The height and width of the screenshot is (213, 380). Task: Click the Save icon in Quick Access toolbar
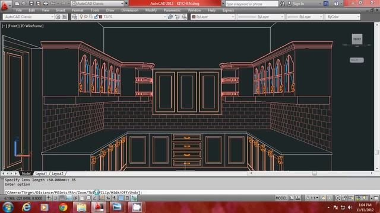tap(31, 4)
